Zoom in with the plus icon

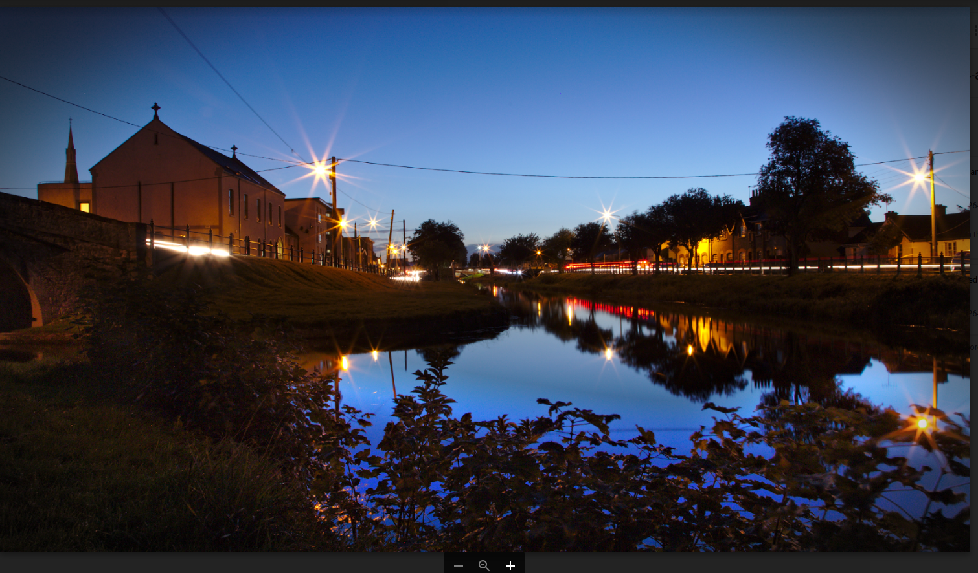pyautogui.click(x=510, y=566)
